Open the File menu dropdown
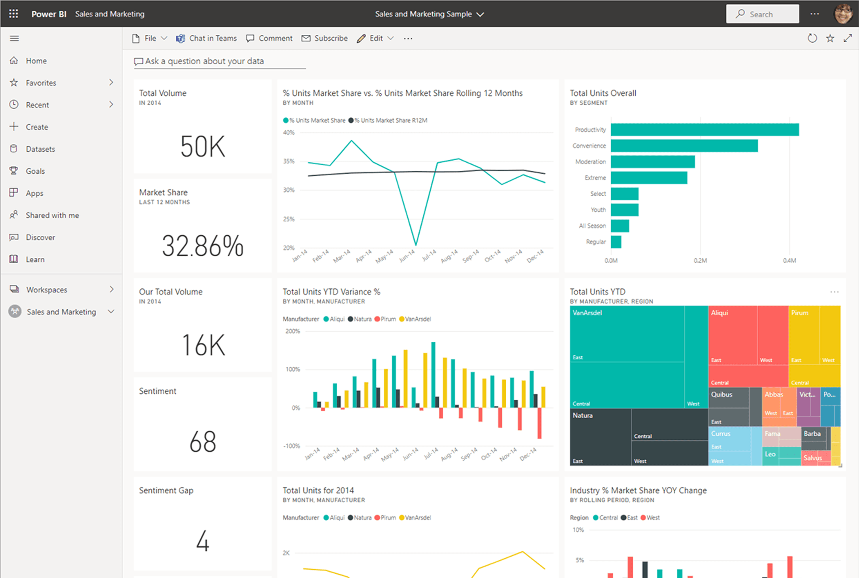 tap(150, 38)
